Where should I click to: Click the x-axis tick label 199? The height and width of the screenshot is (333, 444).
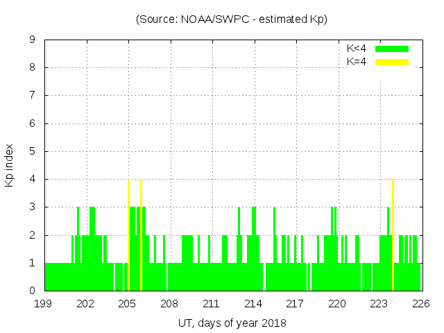click(44, 304)
